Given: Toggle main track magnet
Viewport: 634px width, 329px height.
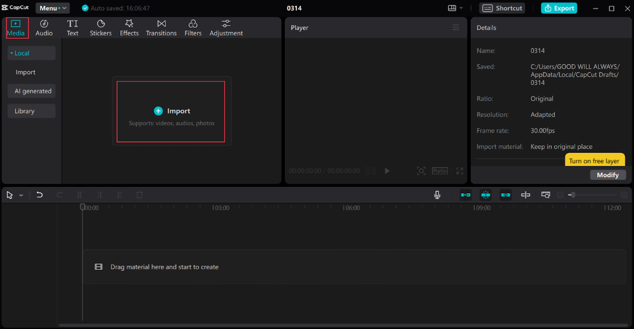Looking at the screenshot, I should pos(466,195).
